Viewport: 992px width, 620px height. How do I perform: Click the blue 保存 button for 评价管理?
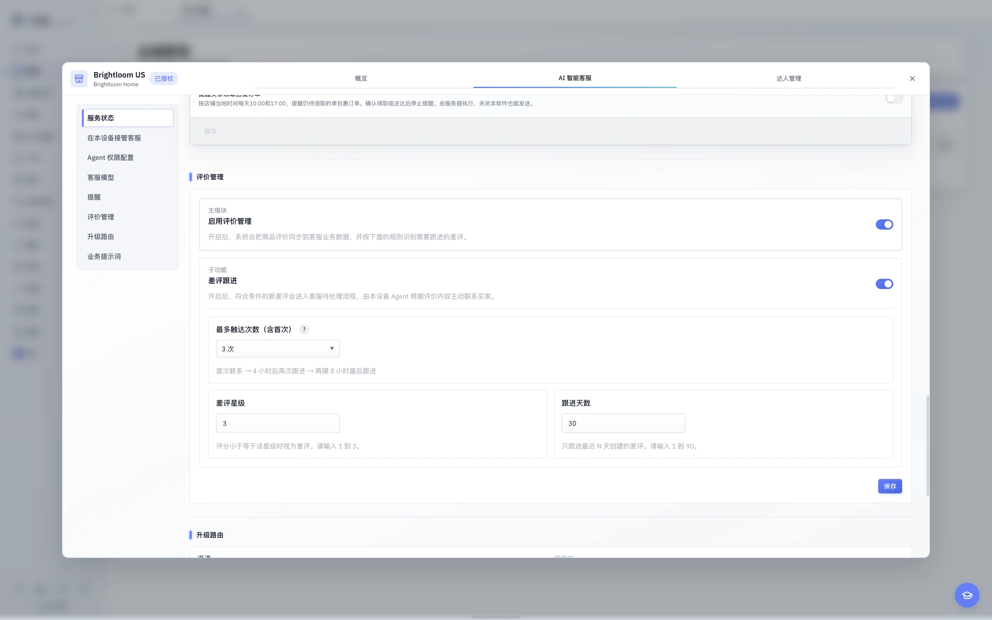890,486
